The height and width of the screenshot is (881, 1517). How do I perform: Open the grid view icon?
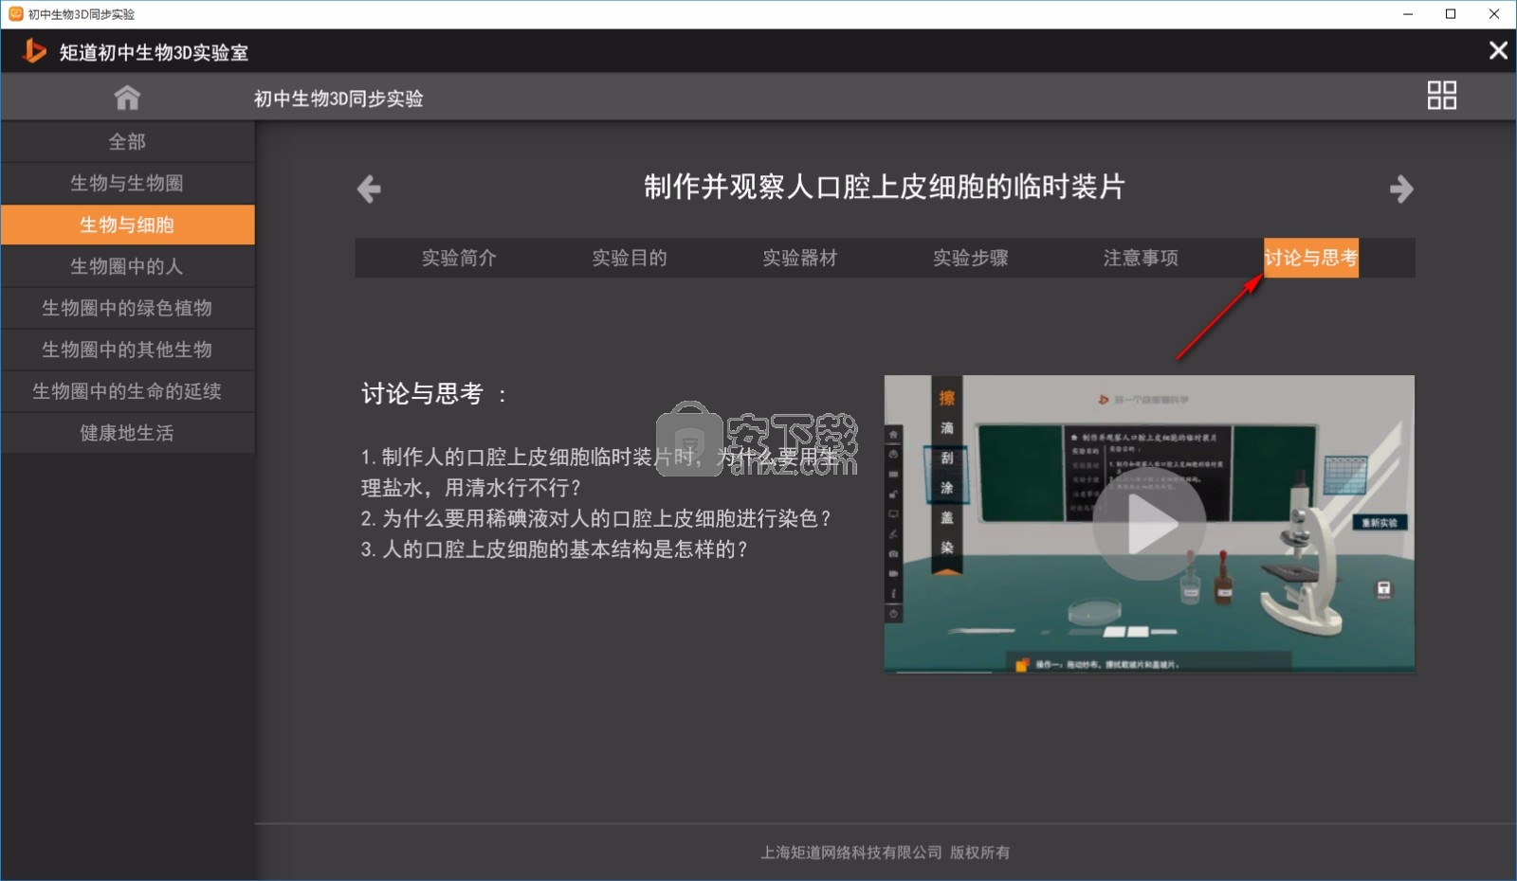coord(1441,96)
